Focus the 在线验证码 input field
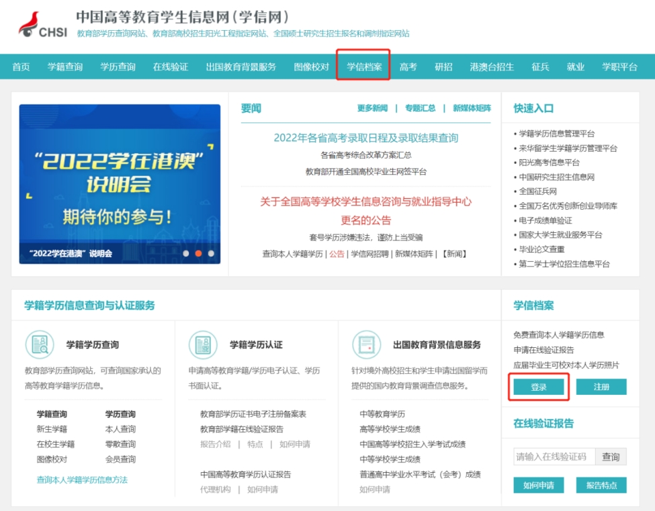Screen dimensions: 655x511 tap(554, 457)
